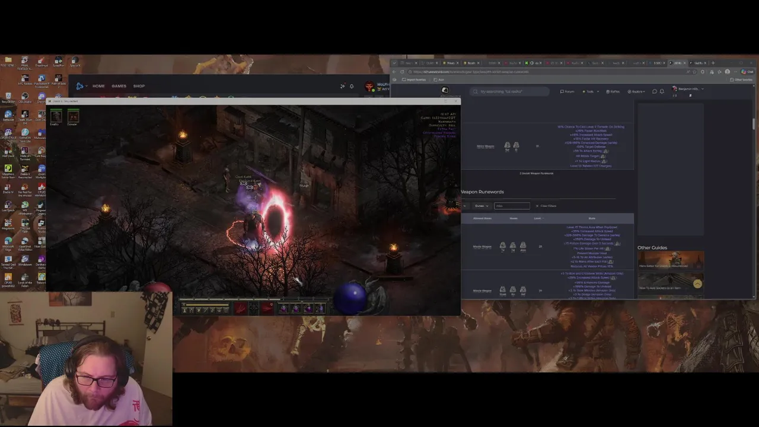Sort the runeword table by Level column
The image size is (759, 427).
coord(537,218)
